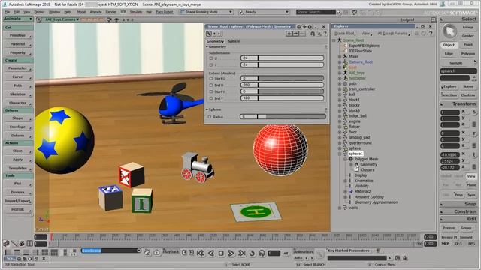Click the Scale S transform icon

click(474, 112)
